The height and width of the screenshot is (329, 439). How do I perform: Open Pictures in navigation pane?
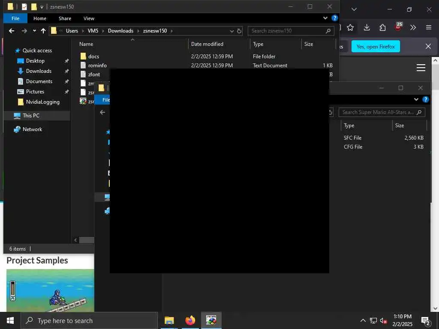pos(35,92)
